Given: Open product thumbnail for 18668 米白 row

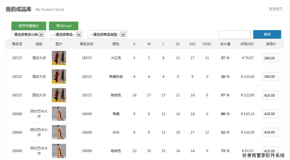Looking at the screenshot, I should point(59,132).
